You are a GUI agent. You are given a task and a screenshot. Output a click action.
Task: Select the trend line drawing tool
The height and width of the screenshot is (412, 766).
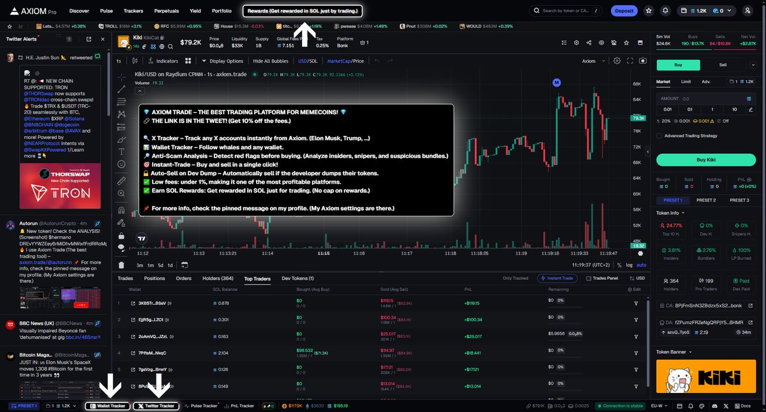121,89
